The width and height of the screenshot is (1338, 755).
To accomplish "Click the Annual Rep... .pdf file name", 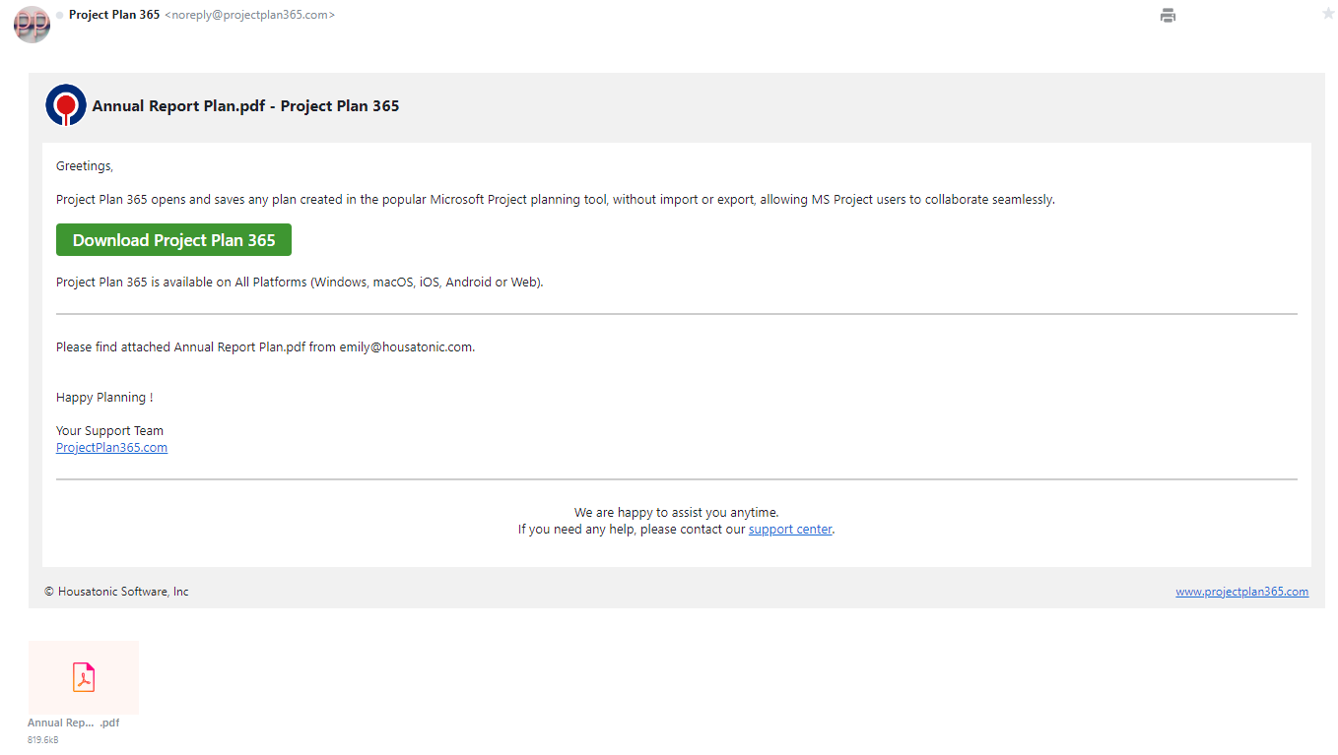I will pos(74,723).
